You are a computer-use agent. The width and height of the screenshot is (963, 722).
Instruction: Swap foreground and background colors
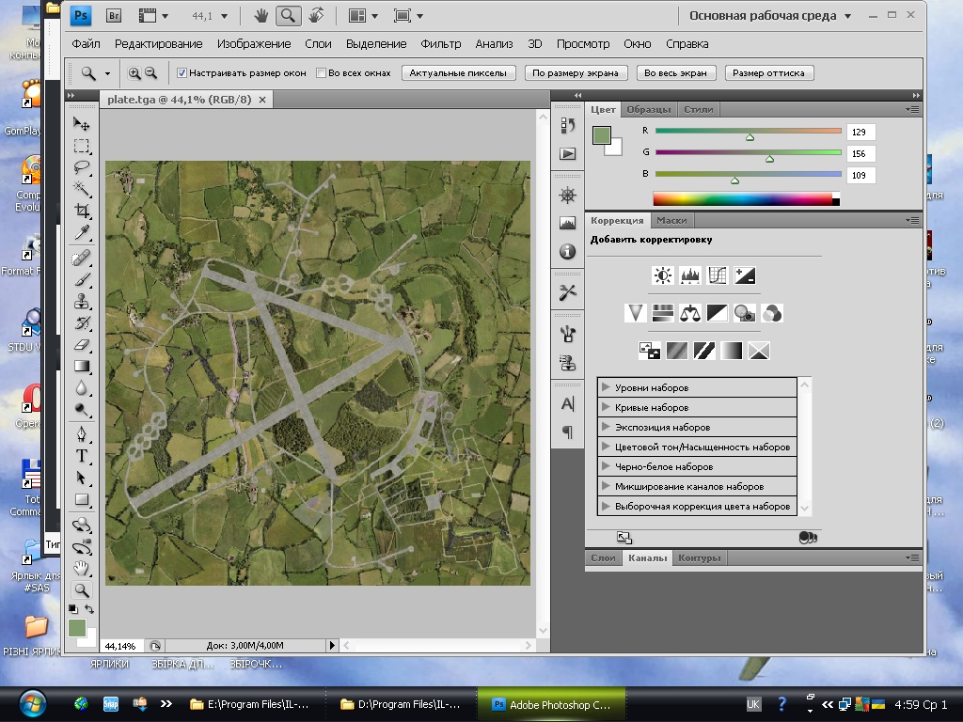89,610
